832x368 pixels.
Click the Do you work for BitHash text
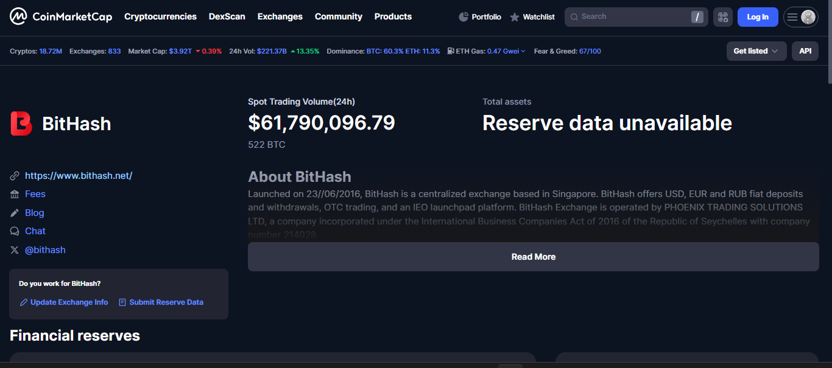click(60, 283)
